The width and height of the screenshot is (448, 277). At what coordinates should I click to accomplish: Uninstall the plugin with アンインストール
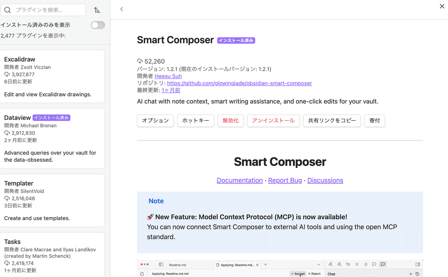pos(273,121)
